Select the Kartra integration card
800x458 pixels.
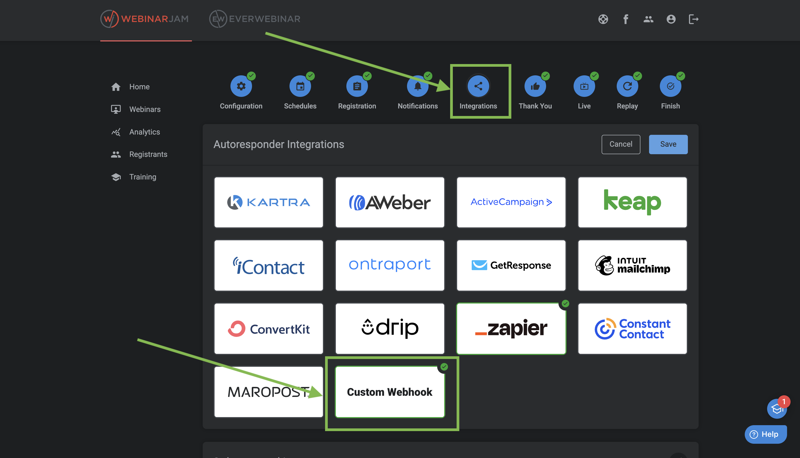click(x=268, y=202)
